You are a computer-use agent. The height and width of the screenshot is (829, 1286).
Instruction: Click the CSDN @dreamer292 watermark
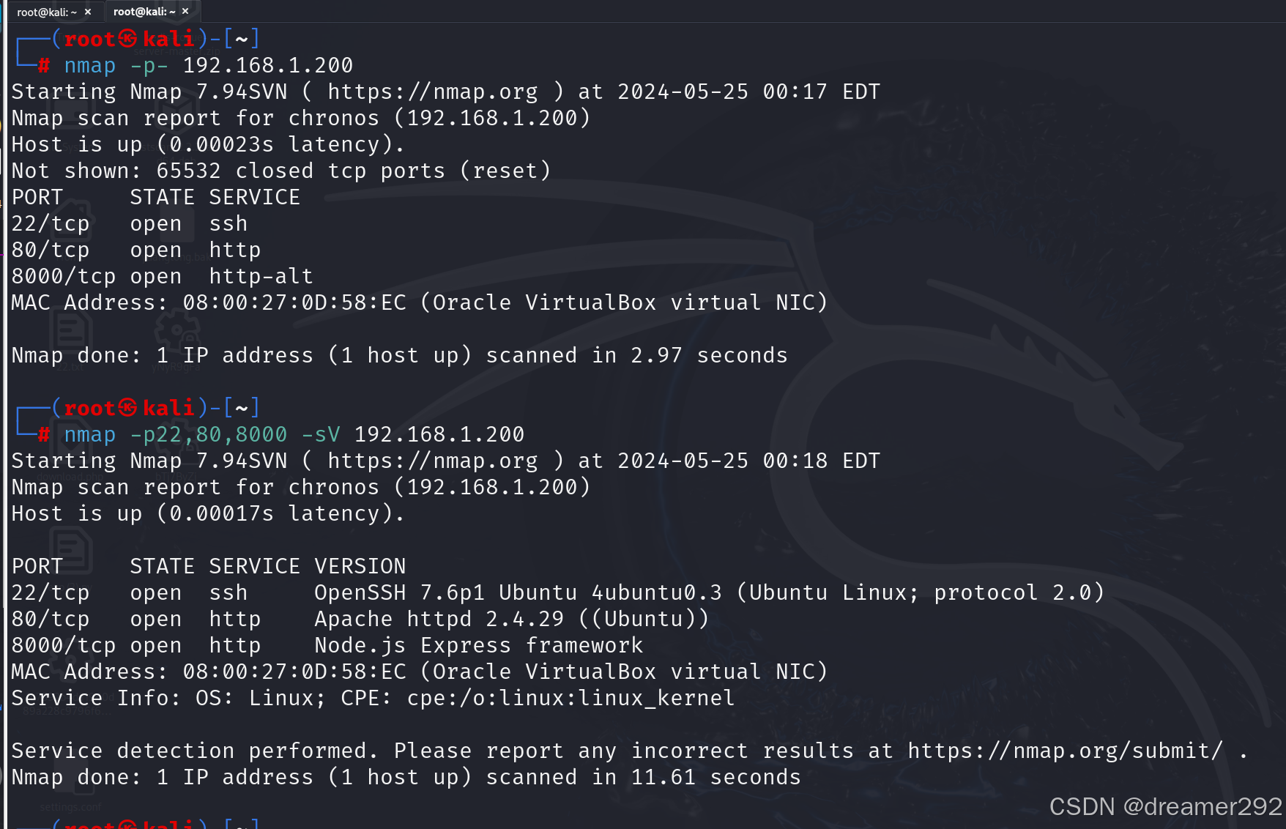(1166, 807)
